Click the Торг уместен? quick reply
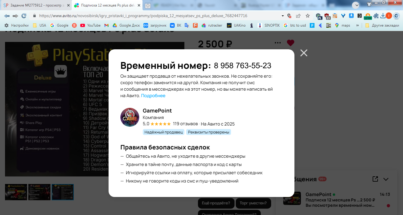 click(x=253, y=203)
